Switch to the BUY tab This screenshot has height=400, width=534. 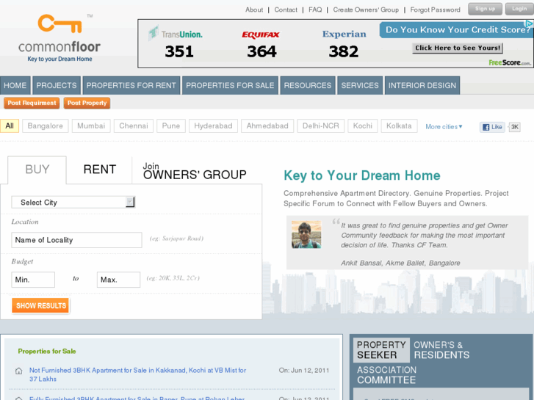(37, 170)
